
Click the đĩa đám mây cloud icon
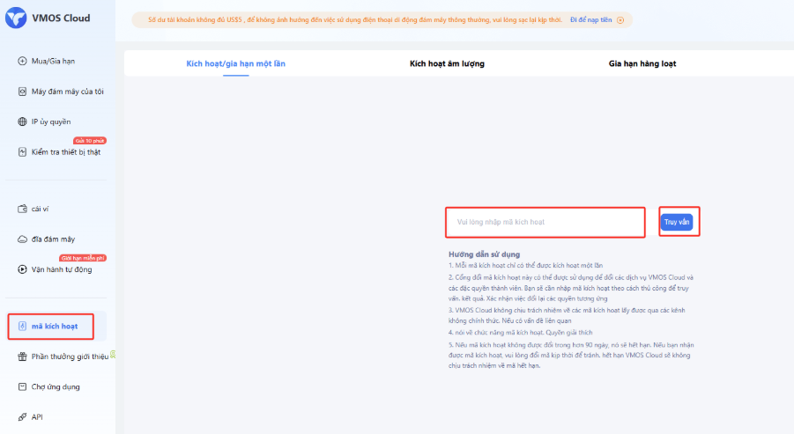[x=22, y=239]
